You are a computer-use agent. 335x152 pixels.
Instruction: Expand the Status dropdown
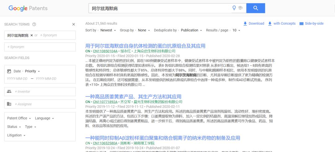tap(14, 127)
